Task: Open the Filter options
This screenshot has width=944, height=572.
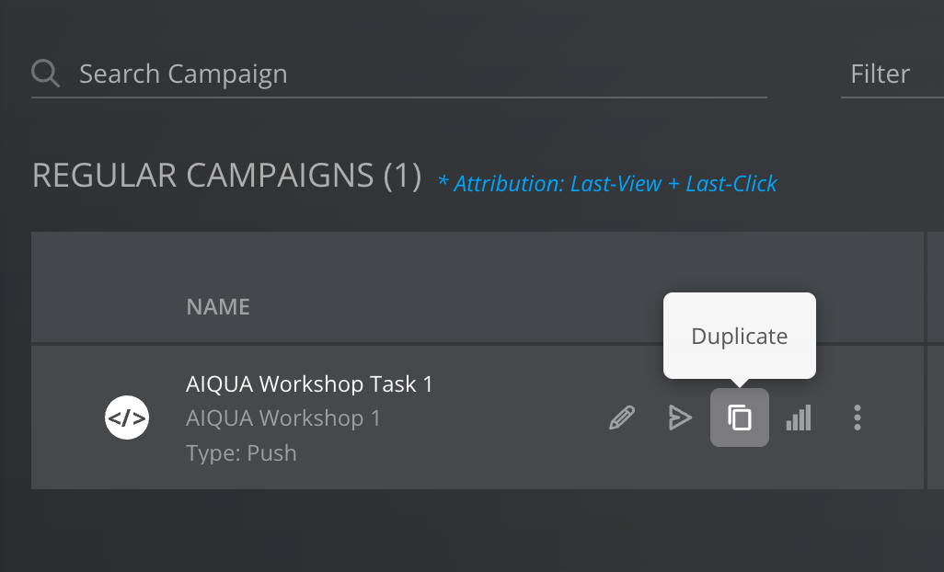Action: (881, 74)
